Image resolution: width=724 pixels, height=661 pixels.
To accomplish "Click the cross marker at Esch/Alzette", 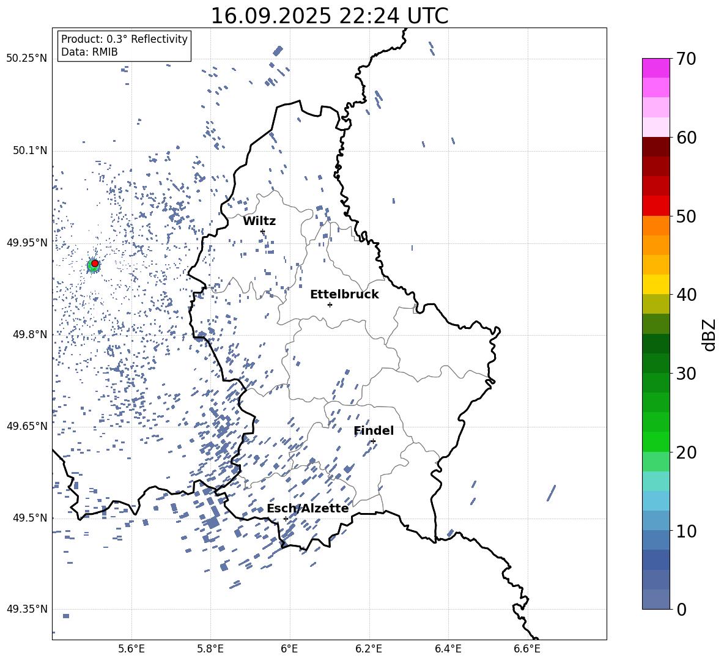I will point(286,519).
